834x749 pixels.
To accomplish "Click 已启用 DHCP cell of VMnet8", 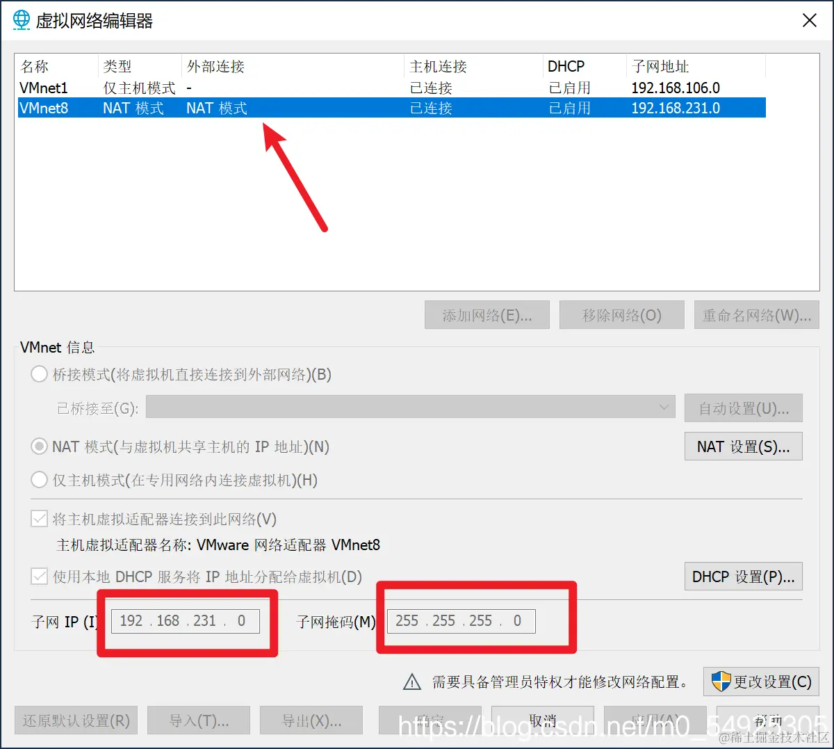I will [x=570, y=108].
